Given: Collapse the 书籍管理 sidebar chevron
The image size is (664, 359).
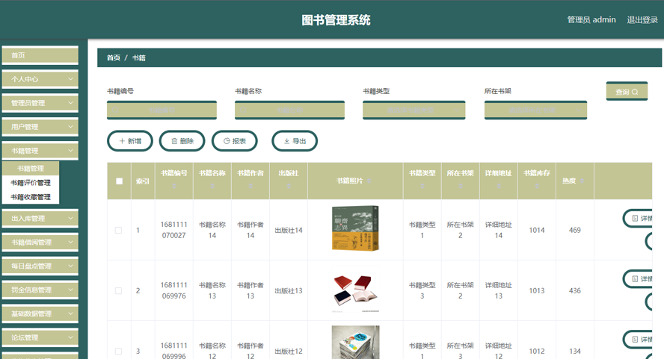Looking at the screenshot, I should click(x=70, y=151).
